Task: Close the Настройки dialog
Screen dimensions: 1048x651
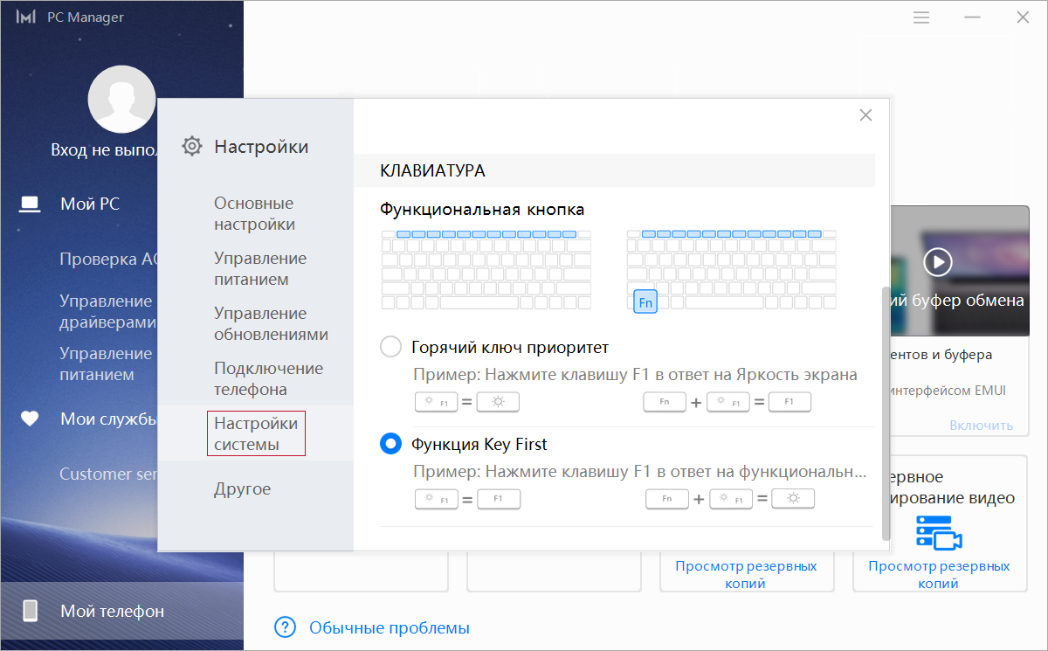Action: click(x=865, y=115)
